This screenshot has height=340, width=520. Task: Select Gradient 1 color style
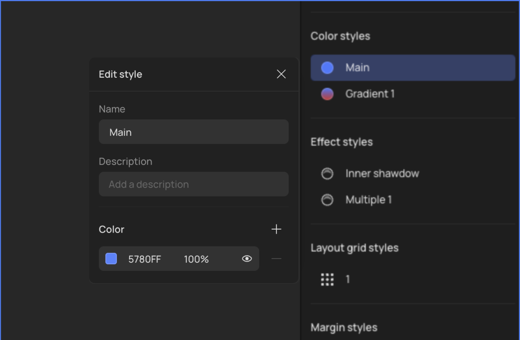(x=413, y=94)
